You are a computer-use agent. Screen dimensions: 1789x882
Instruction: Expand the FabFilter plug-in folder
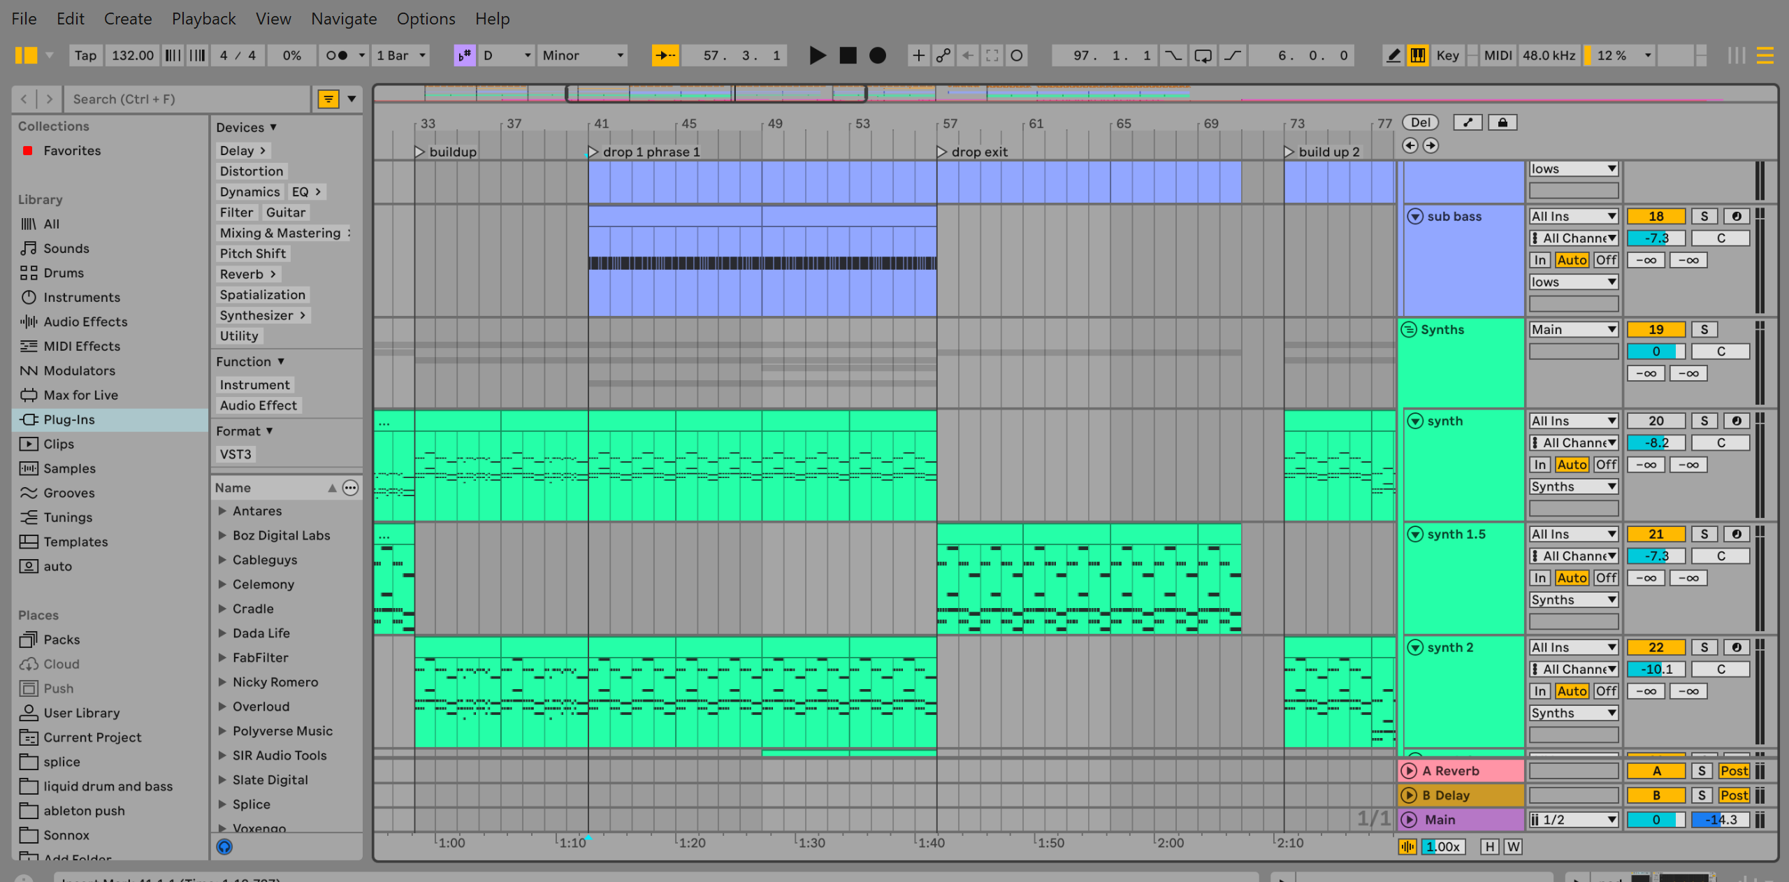point(222,658)
